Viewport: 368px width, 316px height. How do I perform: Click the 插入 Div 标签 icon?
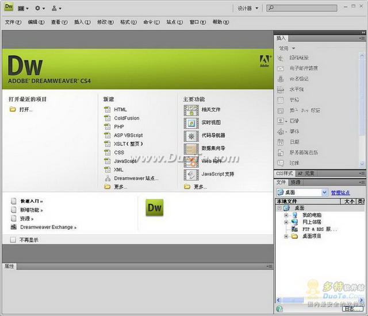pos(281,110)
